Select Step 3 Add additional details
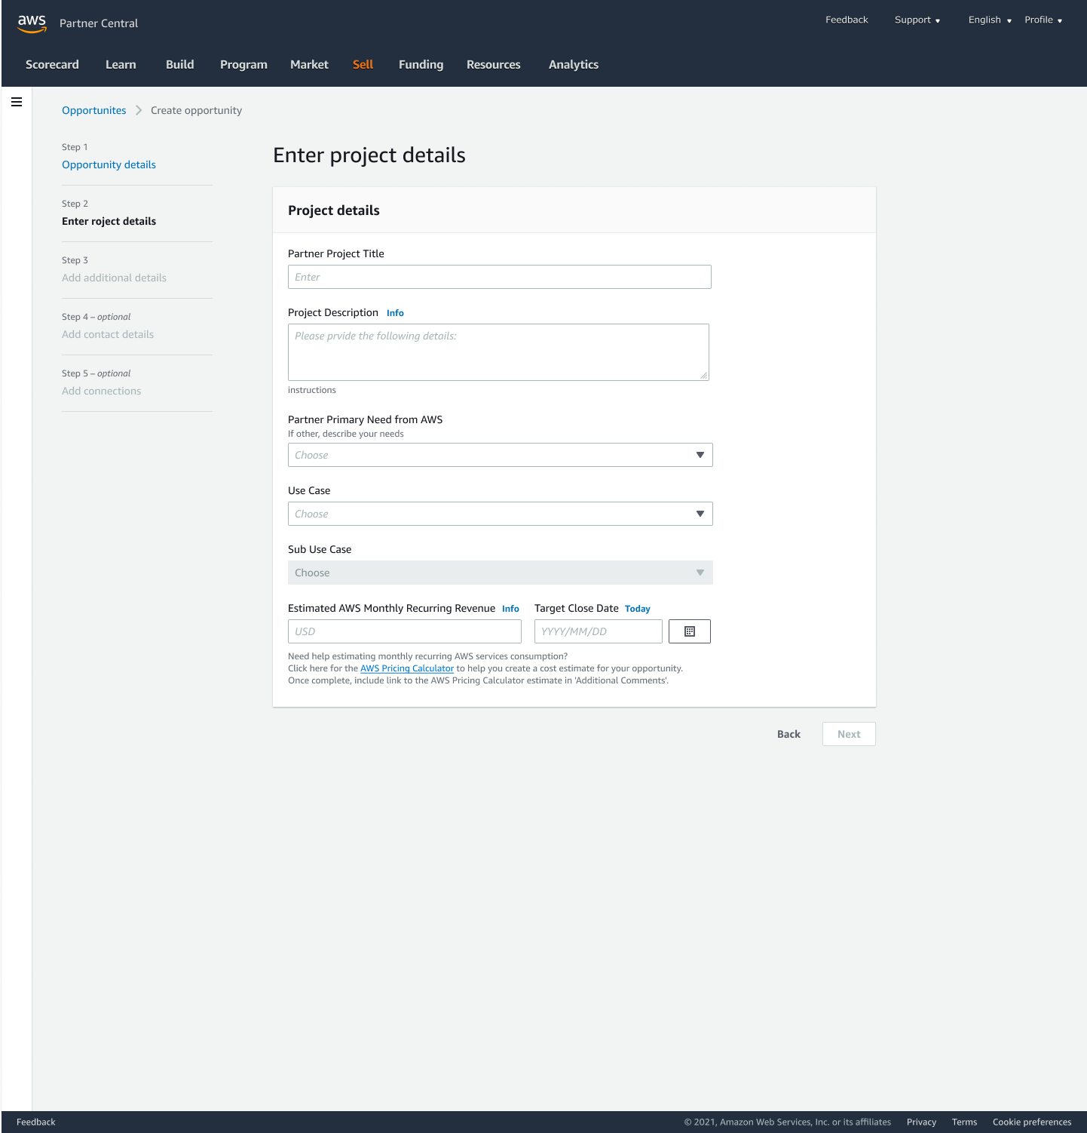 click(114, 278)
